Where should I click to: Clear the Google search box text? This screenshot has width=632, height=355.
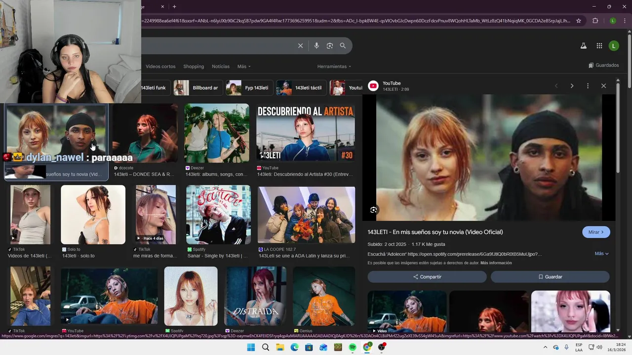coord(300,46)
